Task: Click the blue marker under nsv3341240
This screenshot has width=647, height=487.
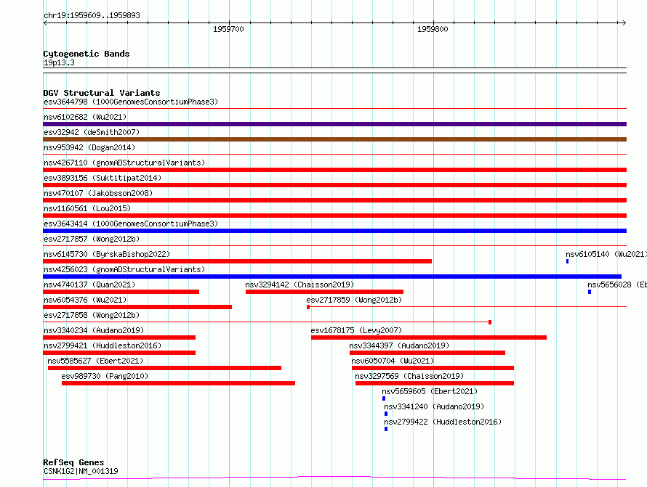Action: pyautogui.click(x=386, y=414)
